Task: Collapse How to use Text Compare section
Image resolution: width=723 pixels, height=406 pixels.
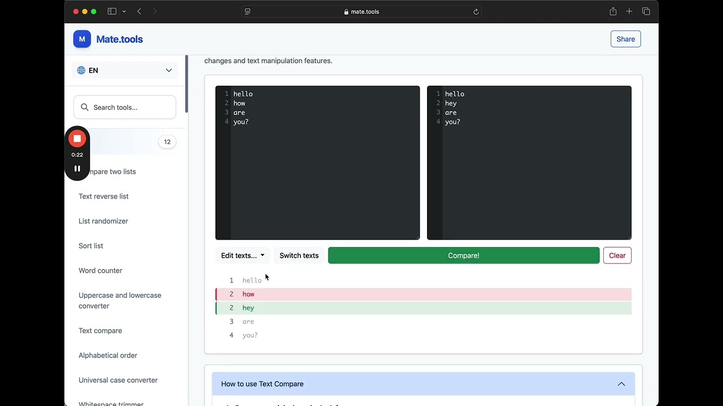Action: 424,384
